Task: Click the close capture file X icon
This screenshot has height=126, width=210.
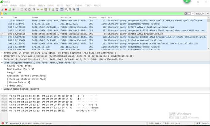Action: click(26, 9)
